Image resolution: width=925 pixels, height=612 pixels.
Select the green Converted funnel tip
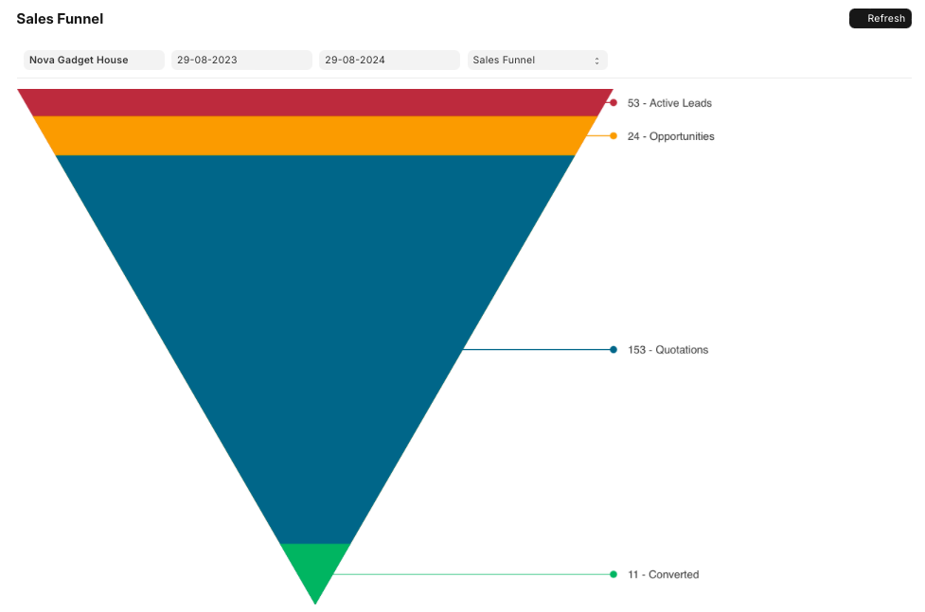[315, 568]
